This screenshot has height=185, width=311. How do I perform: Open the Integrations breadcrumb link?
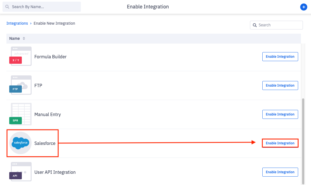(x=17, y=23)
